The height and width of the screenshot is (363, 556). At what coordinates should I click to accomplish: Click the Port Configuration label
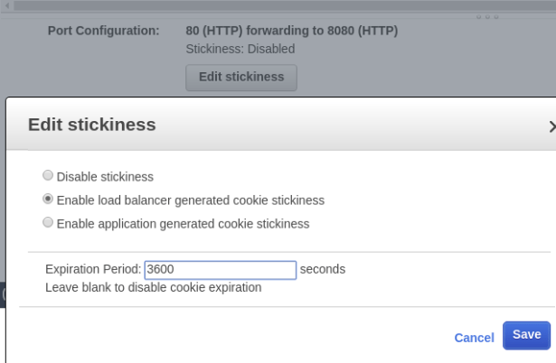pyautogui.click(x=104, y=31)
